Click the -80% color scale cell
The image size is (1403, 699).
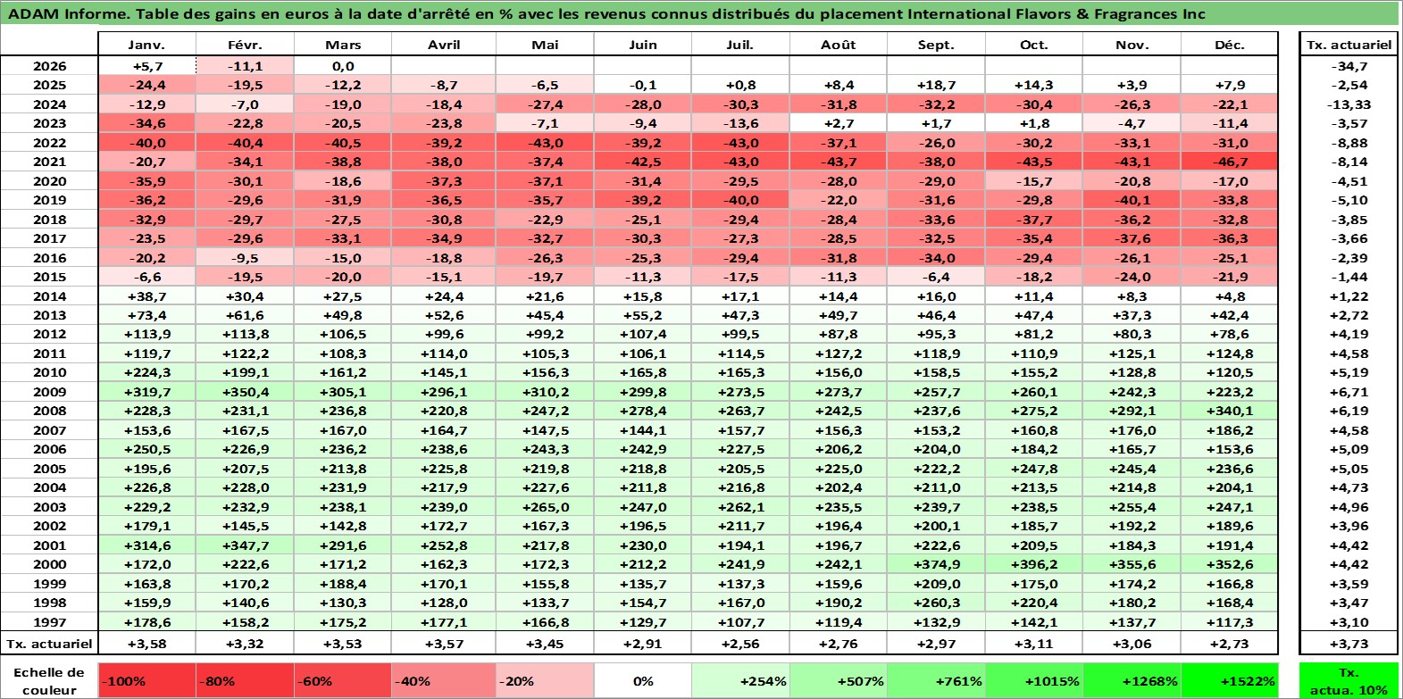[x=245, y=680]
